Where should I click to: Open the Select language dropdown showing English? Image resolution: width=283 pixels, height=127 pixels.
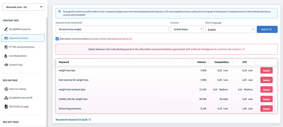[230, 29]
